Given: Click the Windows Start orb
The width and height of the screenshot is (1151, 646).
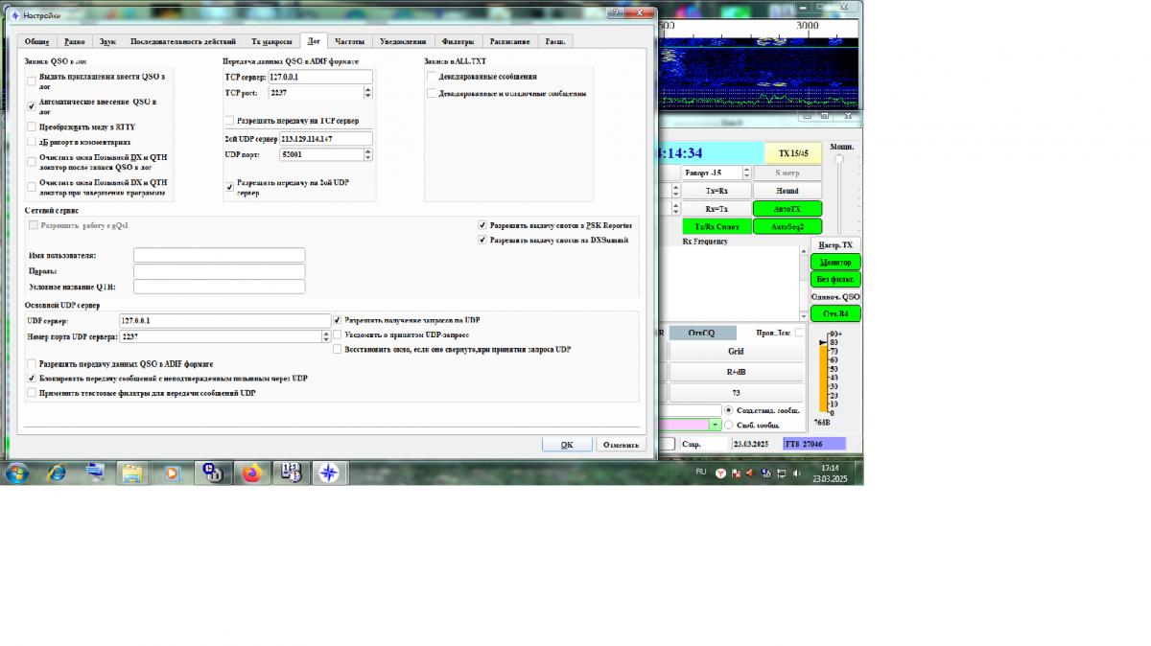Looking at the screenshot, I should click(16, 473).
